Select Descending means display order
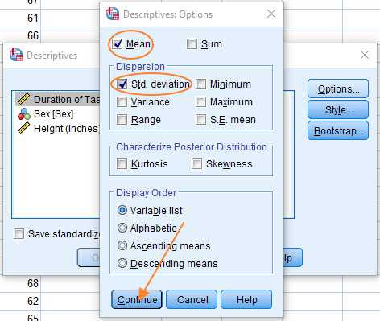Image resolution: width=380 pixels, height=321 pixels. tap(122, 263)
